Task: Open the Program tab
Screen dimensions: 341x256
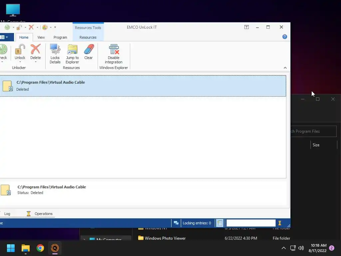Action: click(60, 37)
